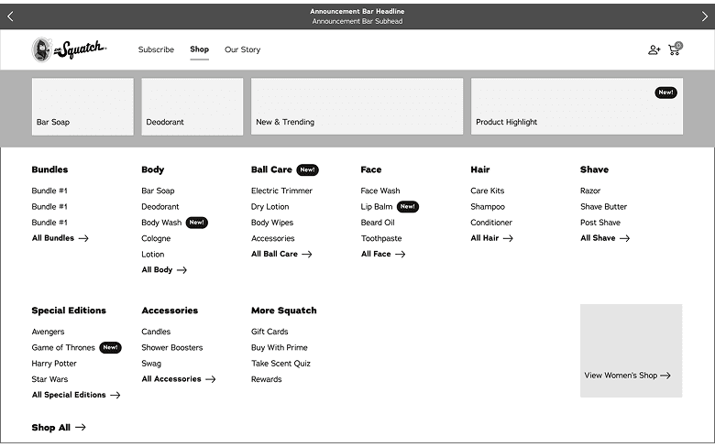715x447 pixels.
Task: Select Bar Soap under Body
Action: click(x=158, y=191)
